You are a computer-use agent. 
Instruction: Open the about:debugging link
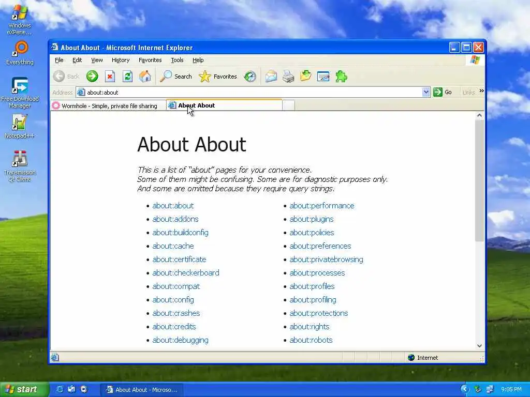(x=181, y=340)
